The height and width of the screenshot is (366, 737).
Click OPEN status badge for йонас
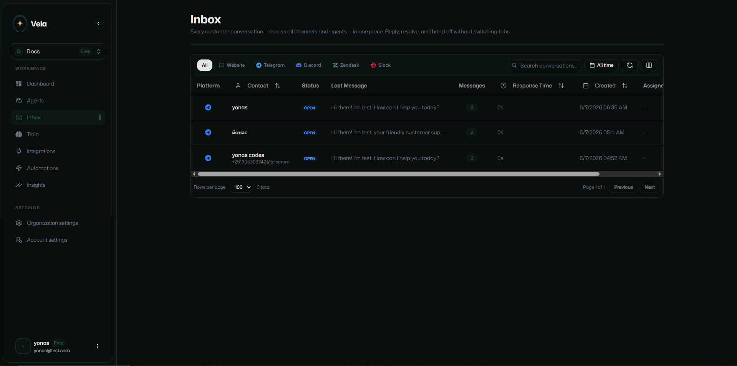point(310,133)
